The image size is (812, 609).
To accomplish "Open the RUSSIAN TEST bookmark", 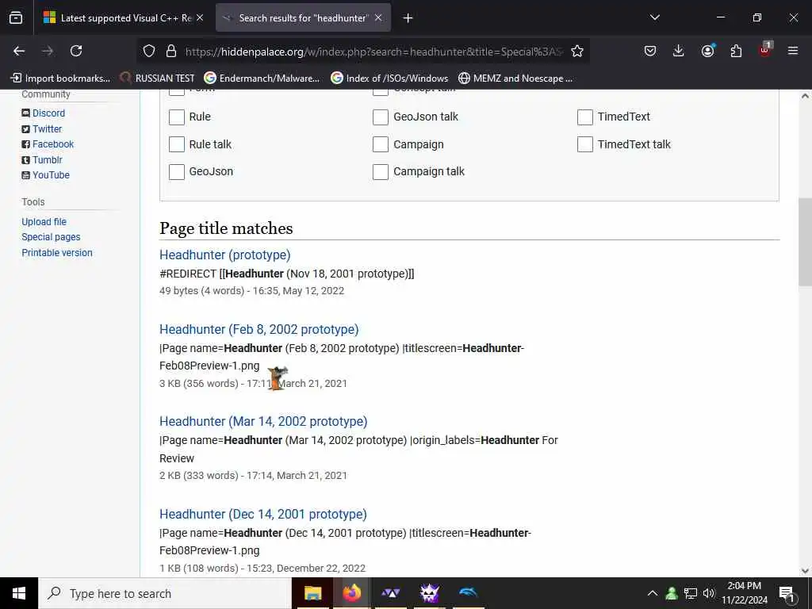I will [x=158, y=79].
